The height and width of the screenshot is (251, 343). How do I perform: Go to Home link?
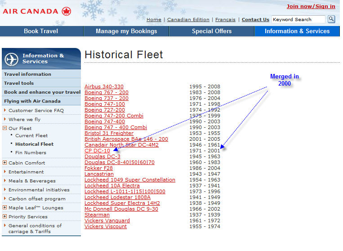154,20
